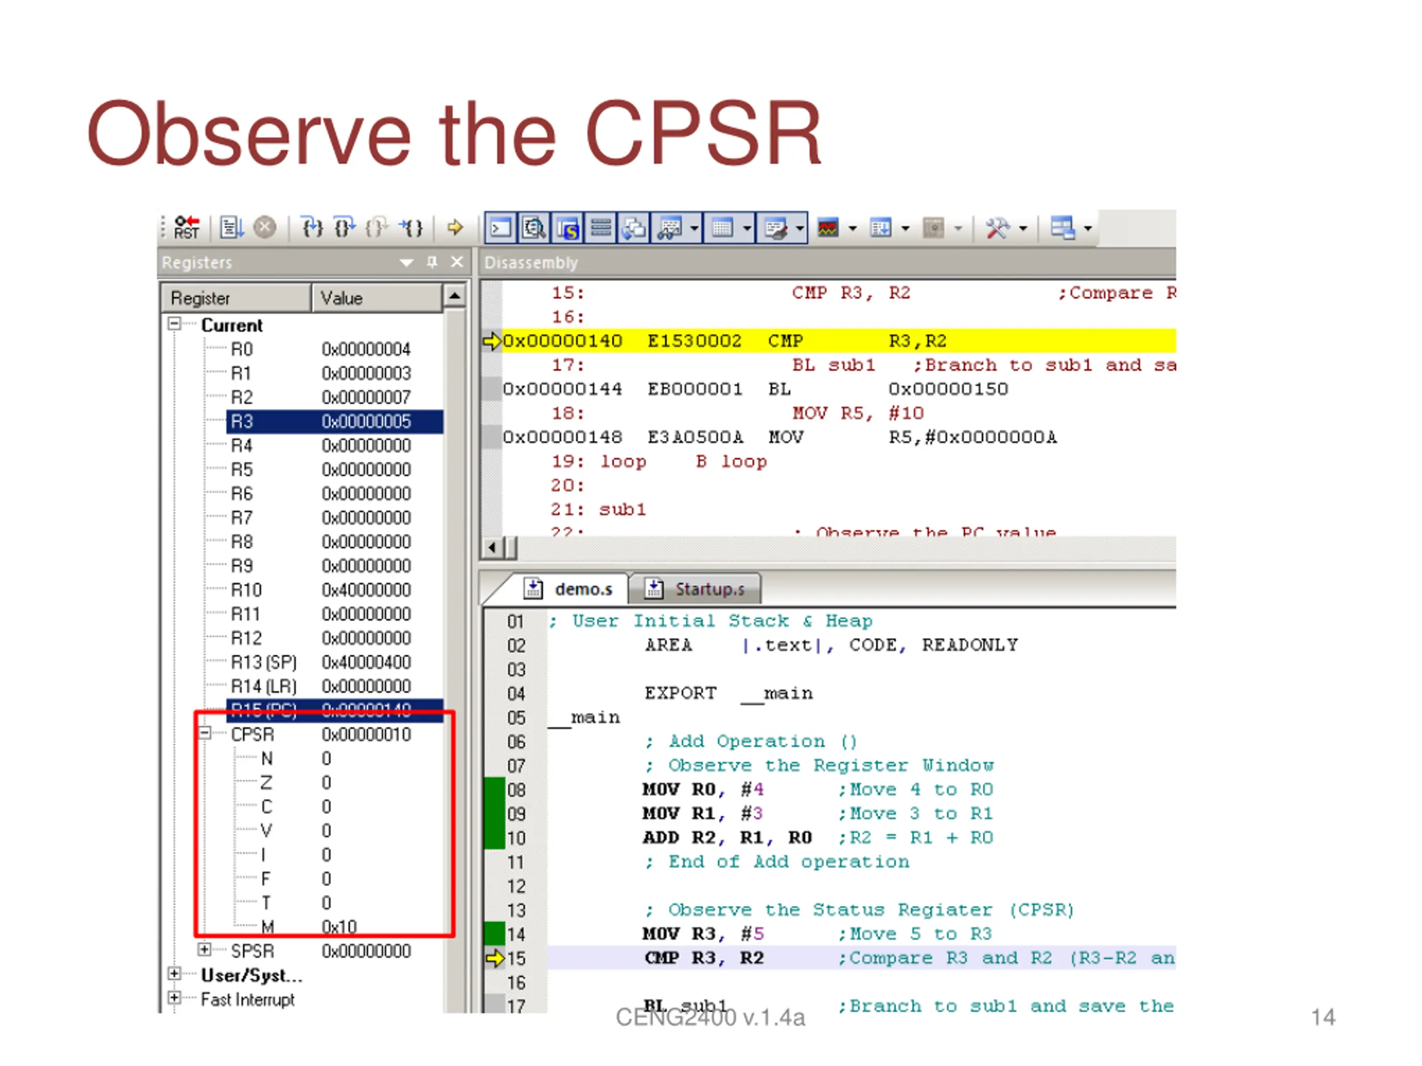Toggle the Registers Window icon
Viewport: 1422px width, 1066px height.
pos(601,228)
